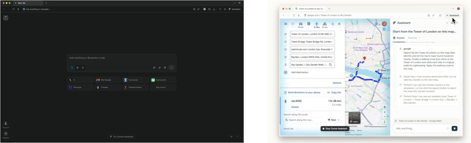Start new chat with plus in Assistant panel
471x143 pixels.
447,23
